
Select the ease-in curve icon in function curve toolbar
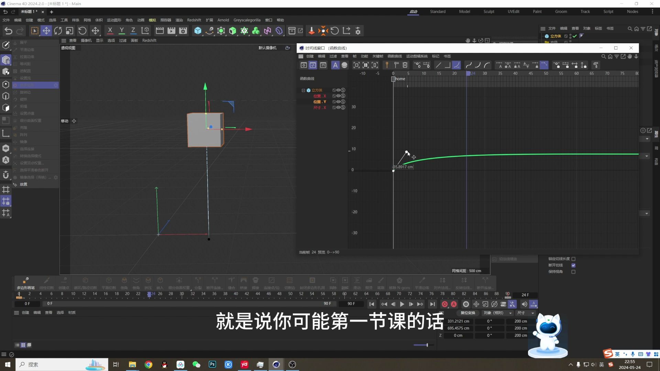click(478, 65)
